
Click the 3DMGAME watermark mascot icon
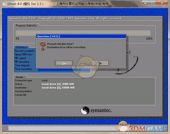tap(124, 126)
